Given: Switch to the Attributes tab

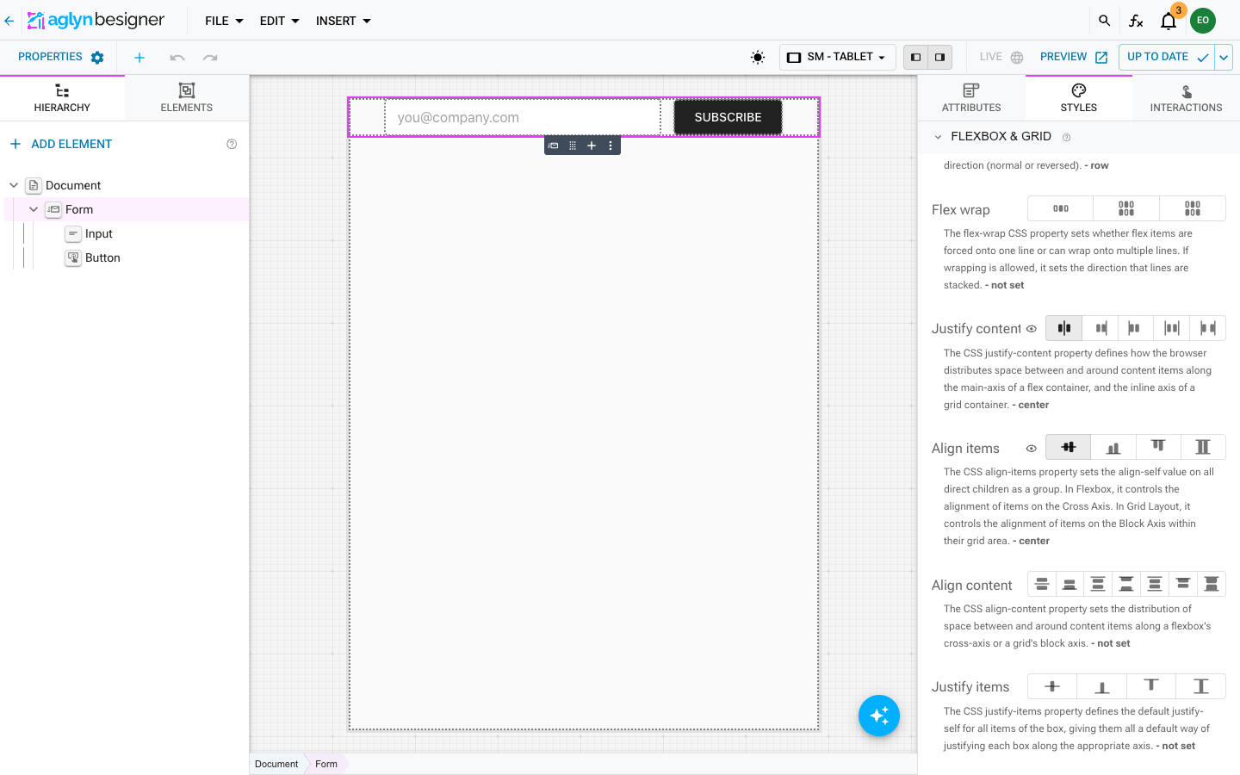Looking at the screenshot, I should click(x=971, y=98).
